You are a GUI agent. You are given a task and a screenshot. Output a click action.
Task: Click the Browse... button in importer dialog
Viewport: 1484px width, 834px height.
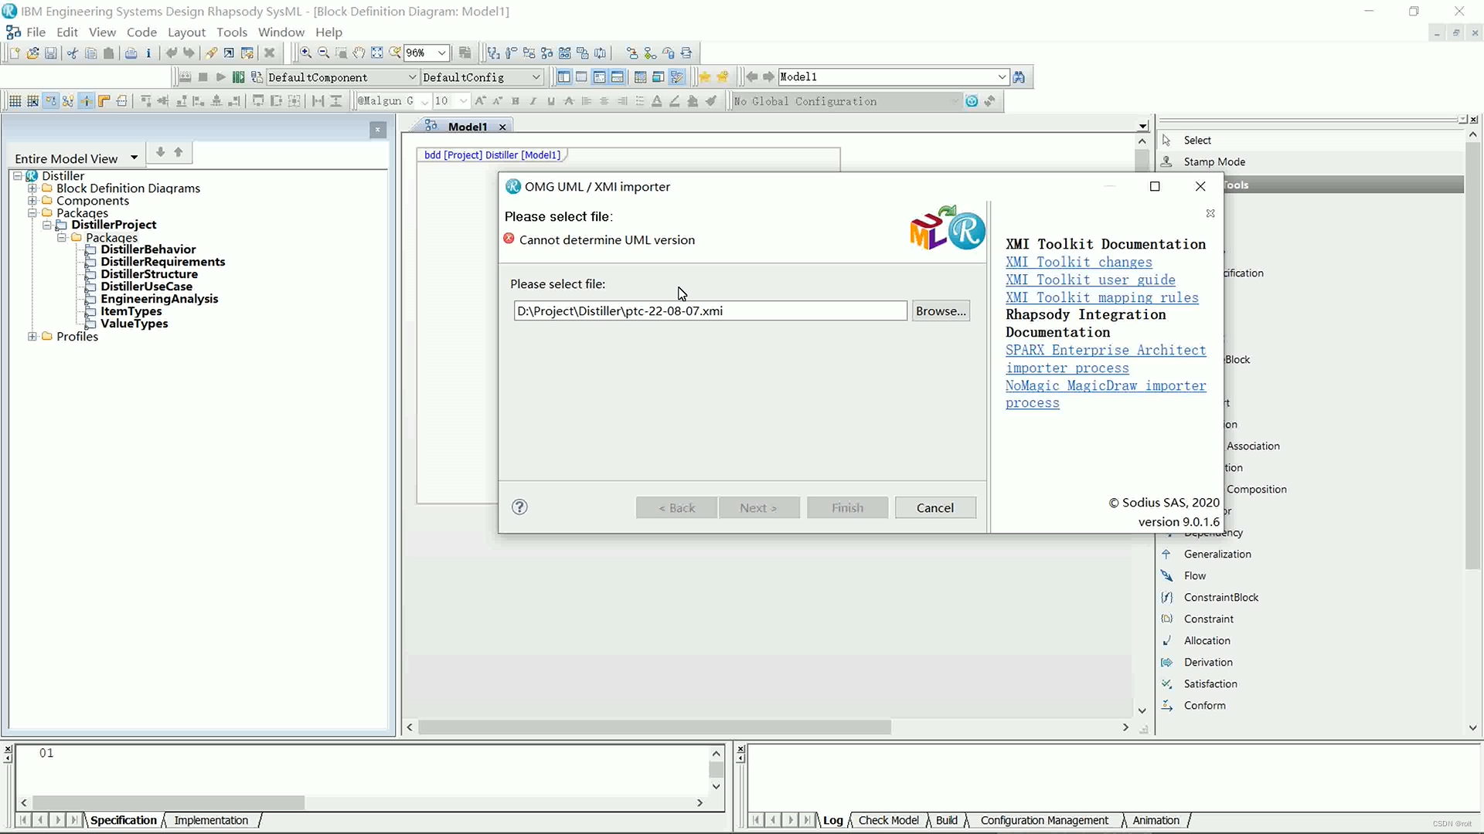point(941,310)
